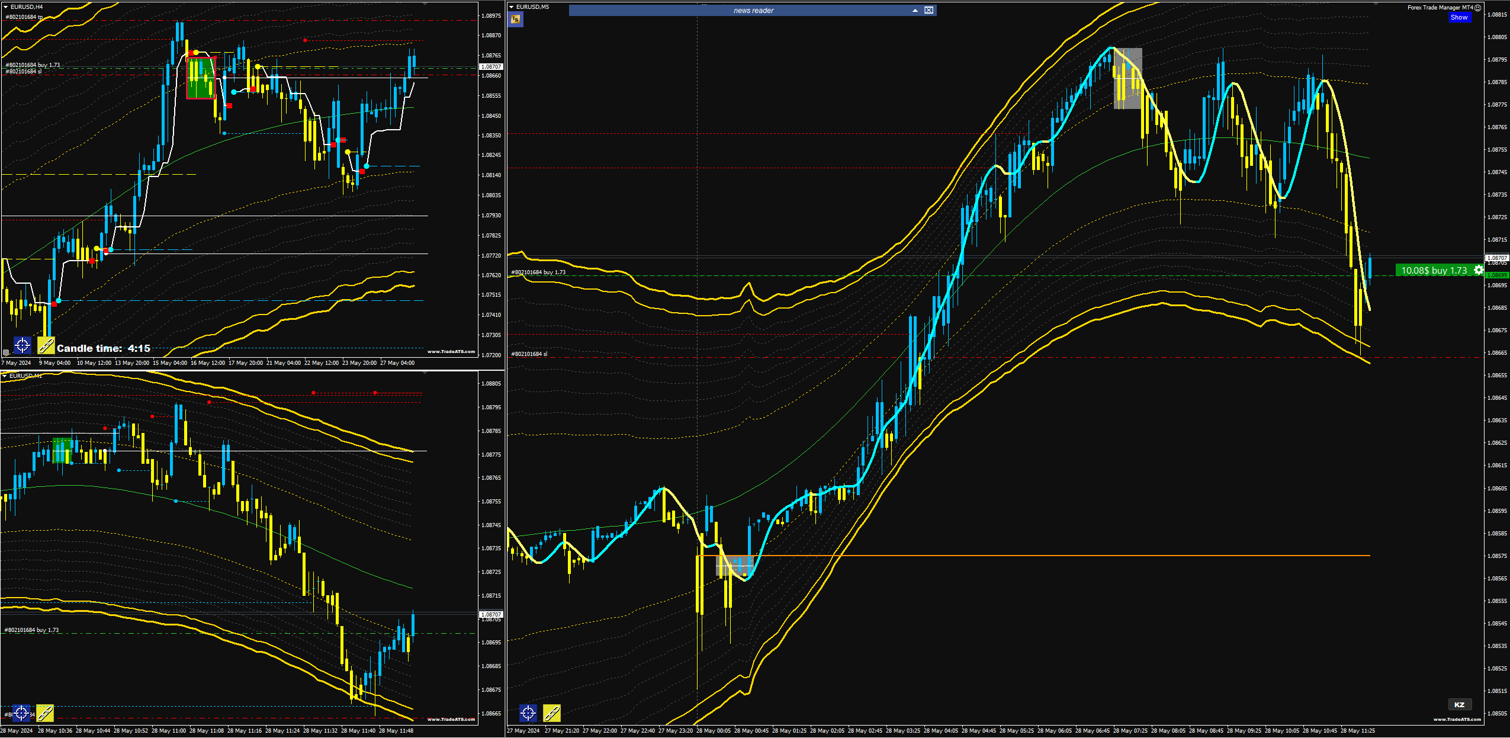Open the EURUSD,M5 chart dropdown triangle
Viewport: 1510px width, 738px height.
511,7
